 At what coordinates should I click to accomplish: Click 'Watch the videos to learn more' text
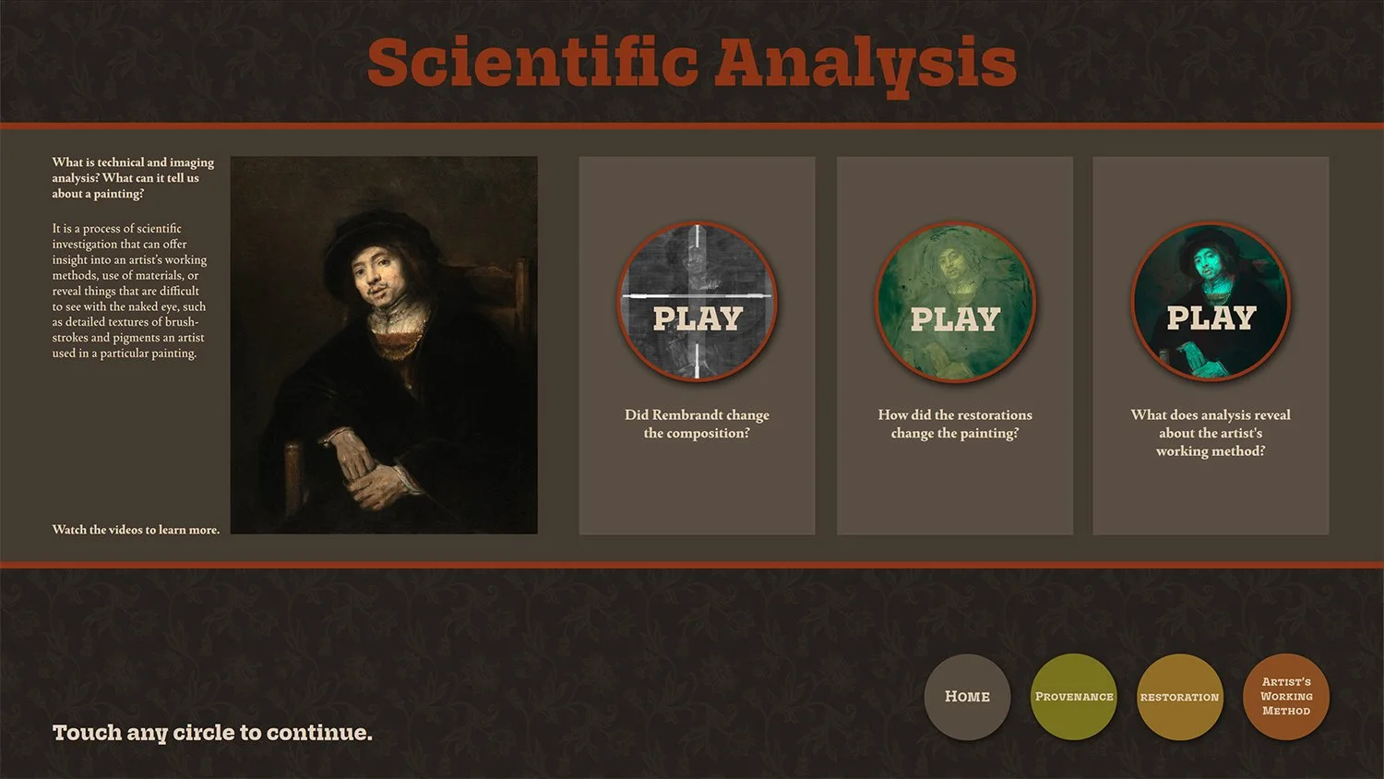coord(137,529)
